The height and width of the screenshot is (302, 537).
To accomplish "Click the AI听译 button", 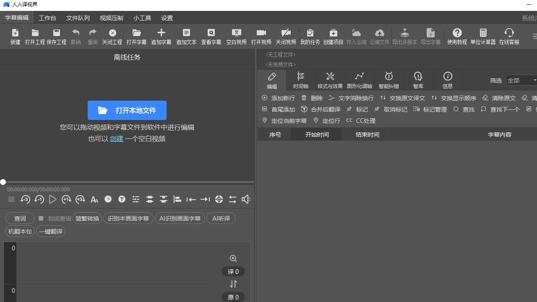I will pyautogui.click(x=221, y=219).
